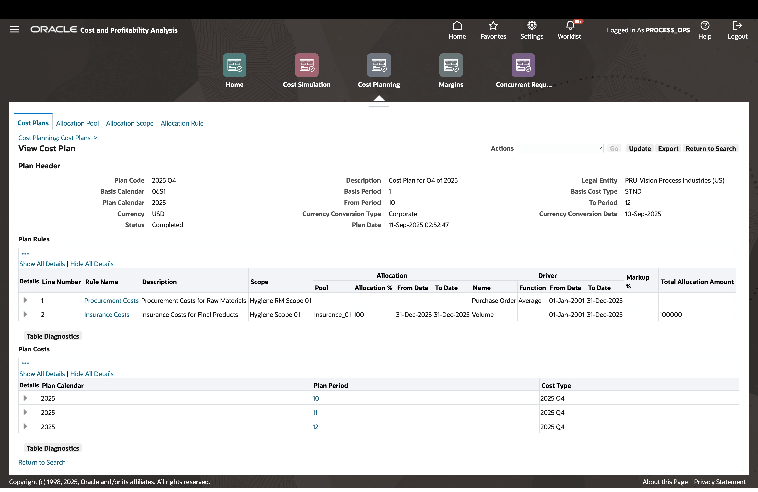Image resolution: width=758 pixels, height=492 pixels.
Task: Click the Home house icon in header
Action: point(457,26)
